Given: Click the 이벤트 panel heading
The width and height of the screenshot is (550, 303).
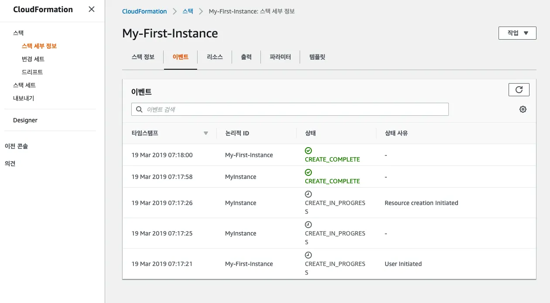Looking at the screenshot, I should (x=141, y=92).
